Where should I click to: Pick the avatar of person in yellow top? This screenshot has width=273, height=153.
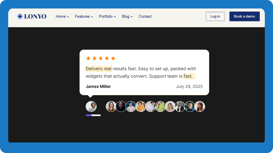click(141, 106)
